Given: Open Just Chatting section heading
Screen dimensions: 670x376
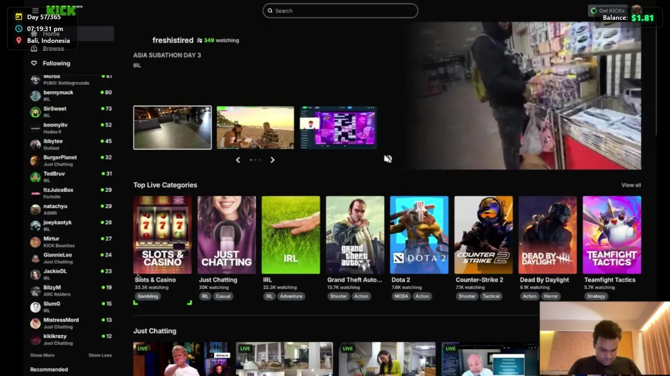Looking at the screenshot, I should click(x=154, y=331).
